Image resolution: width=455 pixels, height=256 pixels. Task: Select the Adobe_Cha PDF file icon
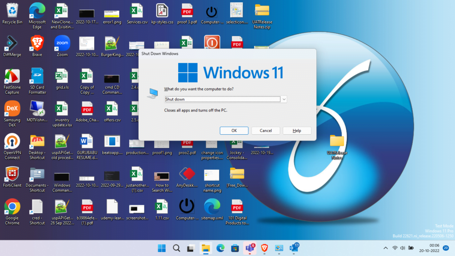(87, 112)
